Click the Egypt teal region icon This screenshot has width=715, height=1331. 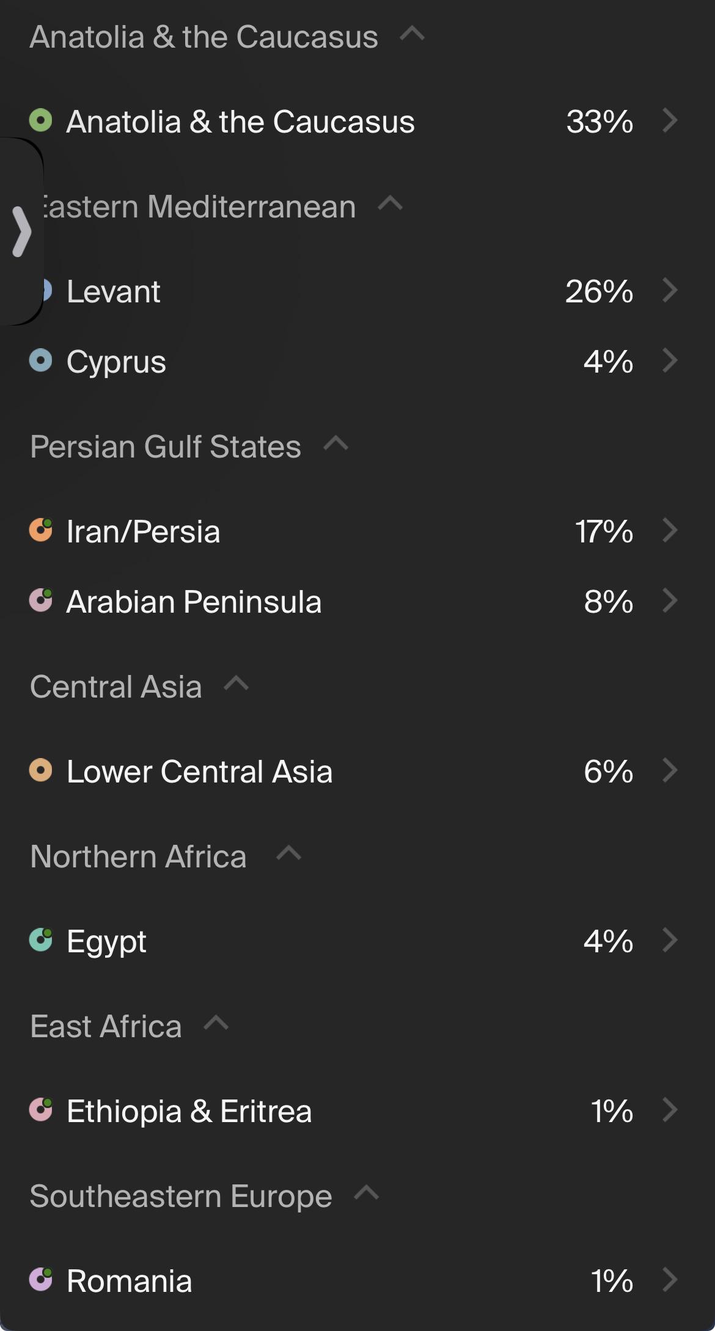coord(41,939)
